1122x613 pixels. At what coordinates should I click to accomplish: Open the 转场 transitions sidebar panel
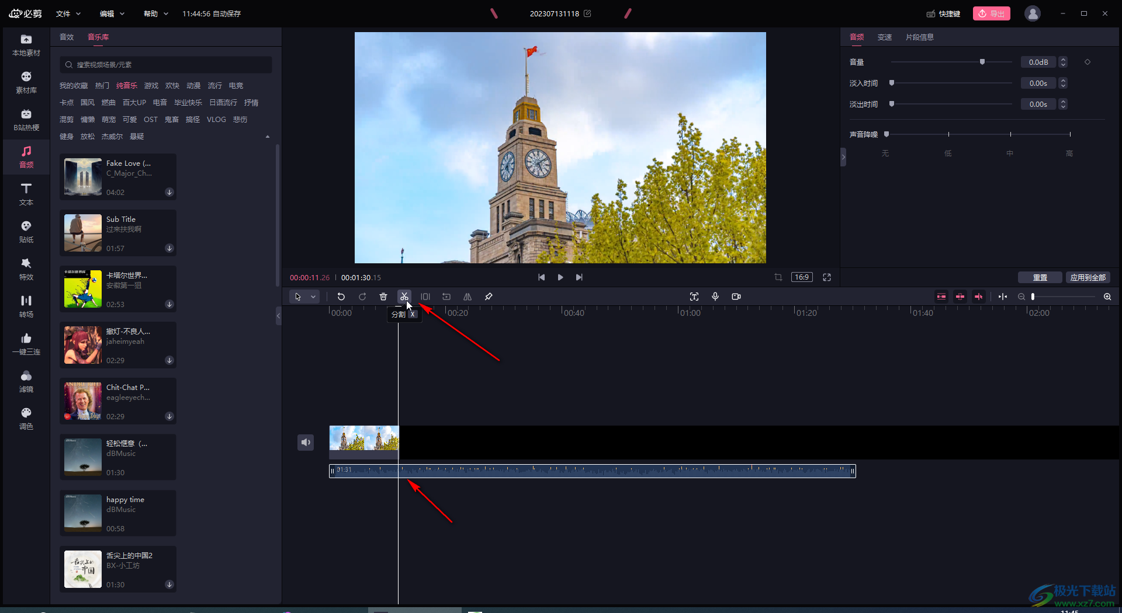tap(26, 306)
